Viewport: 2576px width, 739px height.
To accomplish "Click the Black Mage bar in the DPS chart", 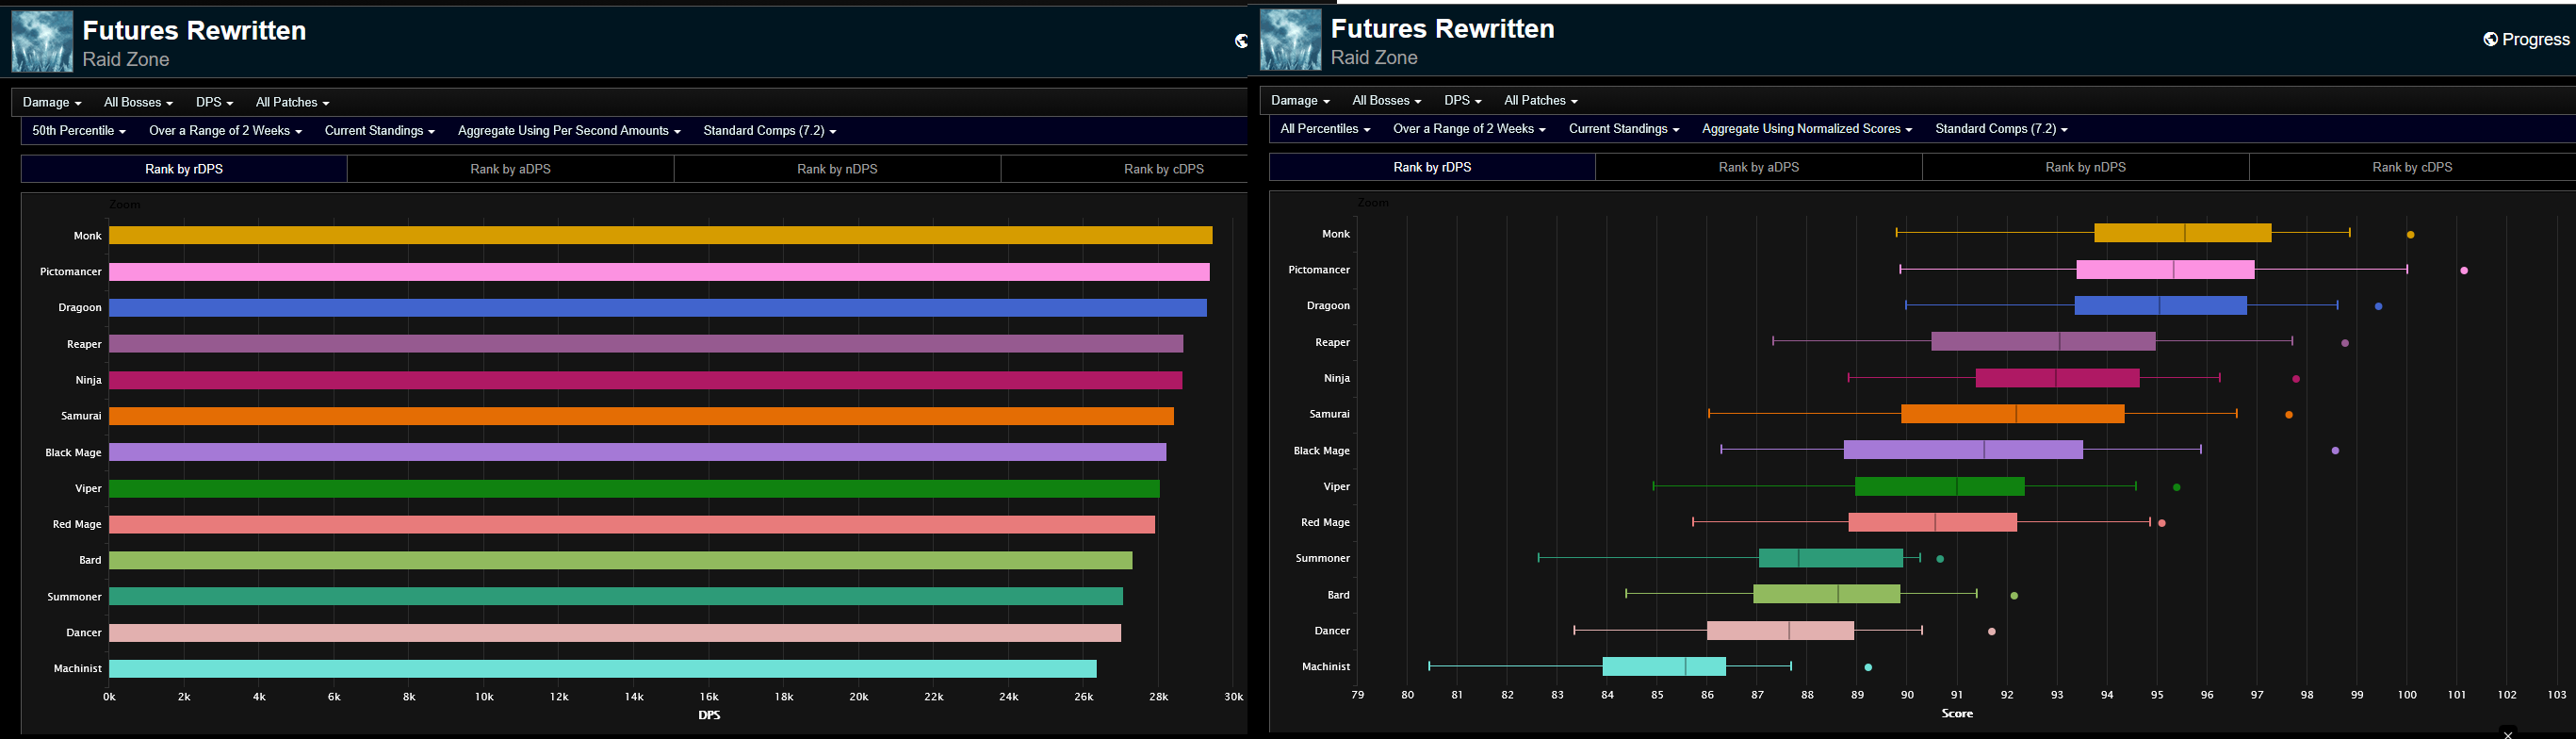I will (x=638, y=452).
